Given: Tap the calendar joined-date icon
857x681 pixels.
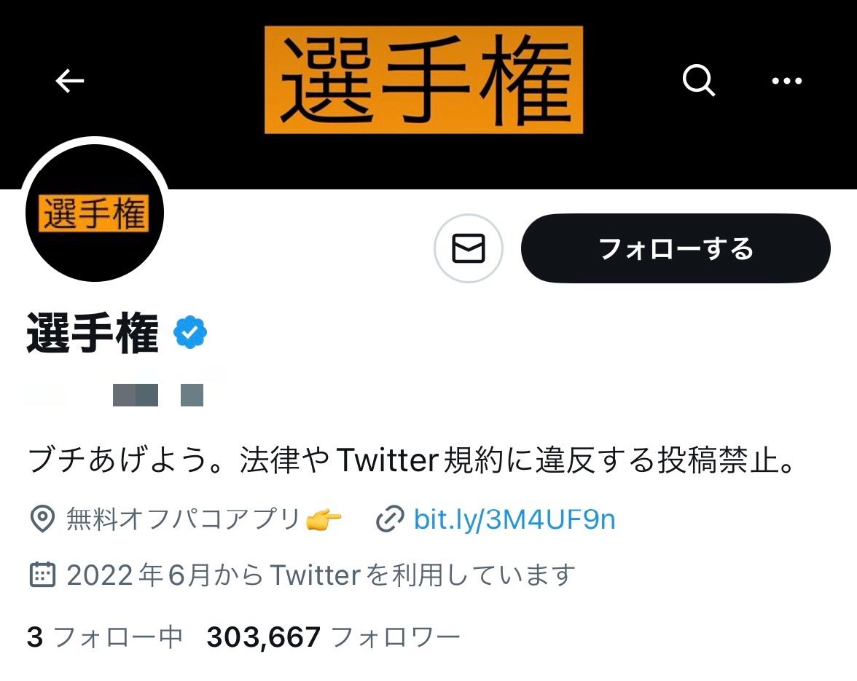Looking at the screenshot, I should [x=42, y=575].
